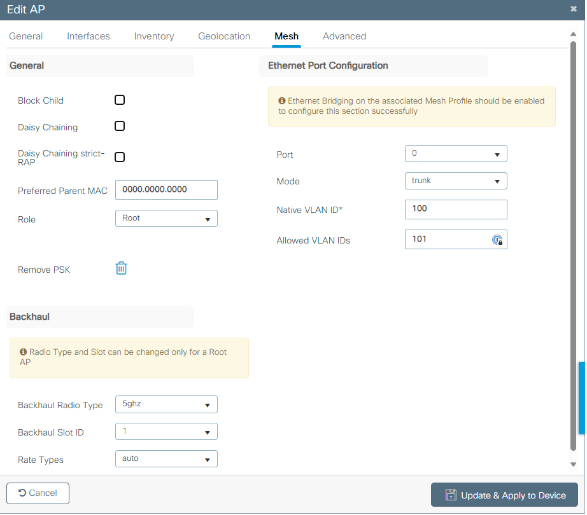Click the Edit AP title text
The height and width of the screenshot is (515, 587).
click(x=26, y=10)
